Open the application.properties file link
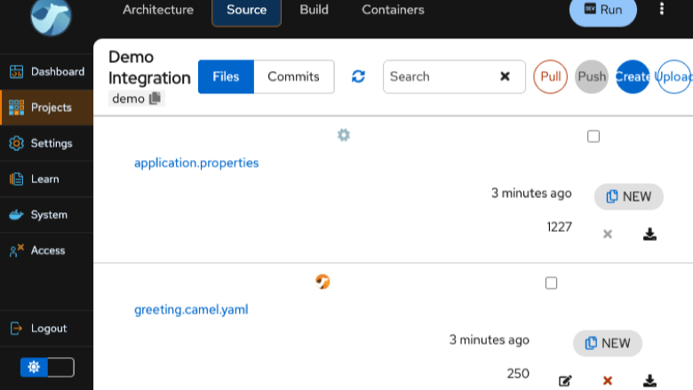Viewport: 693px width, 390px height. [x=196, y=163]
